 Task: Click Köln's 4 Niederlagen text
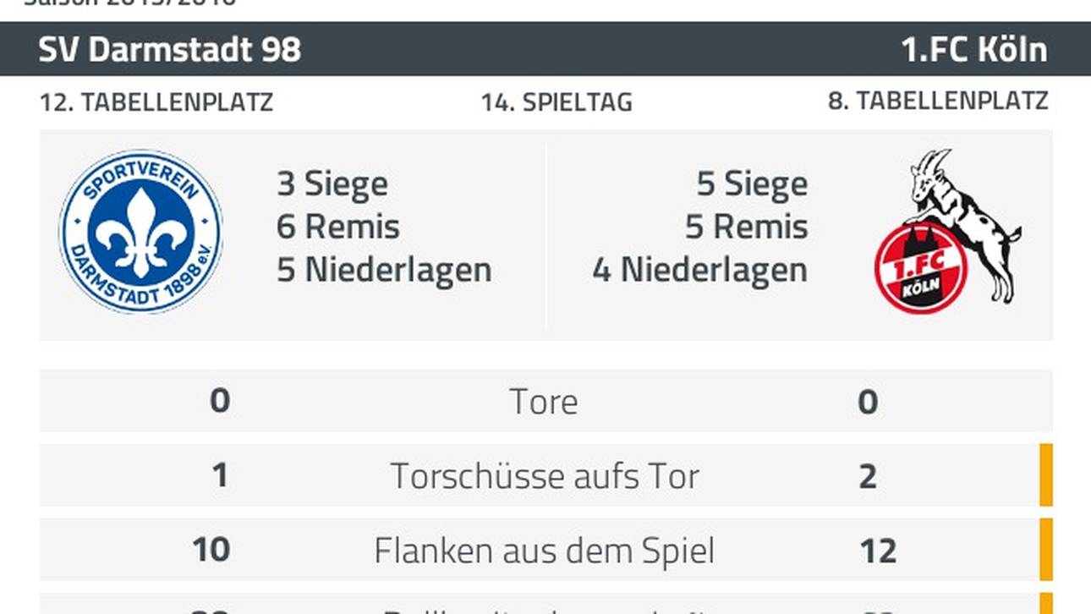pyautogui.click(x=700, y=270)
